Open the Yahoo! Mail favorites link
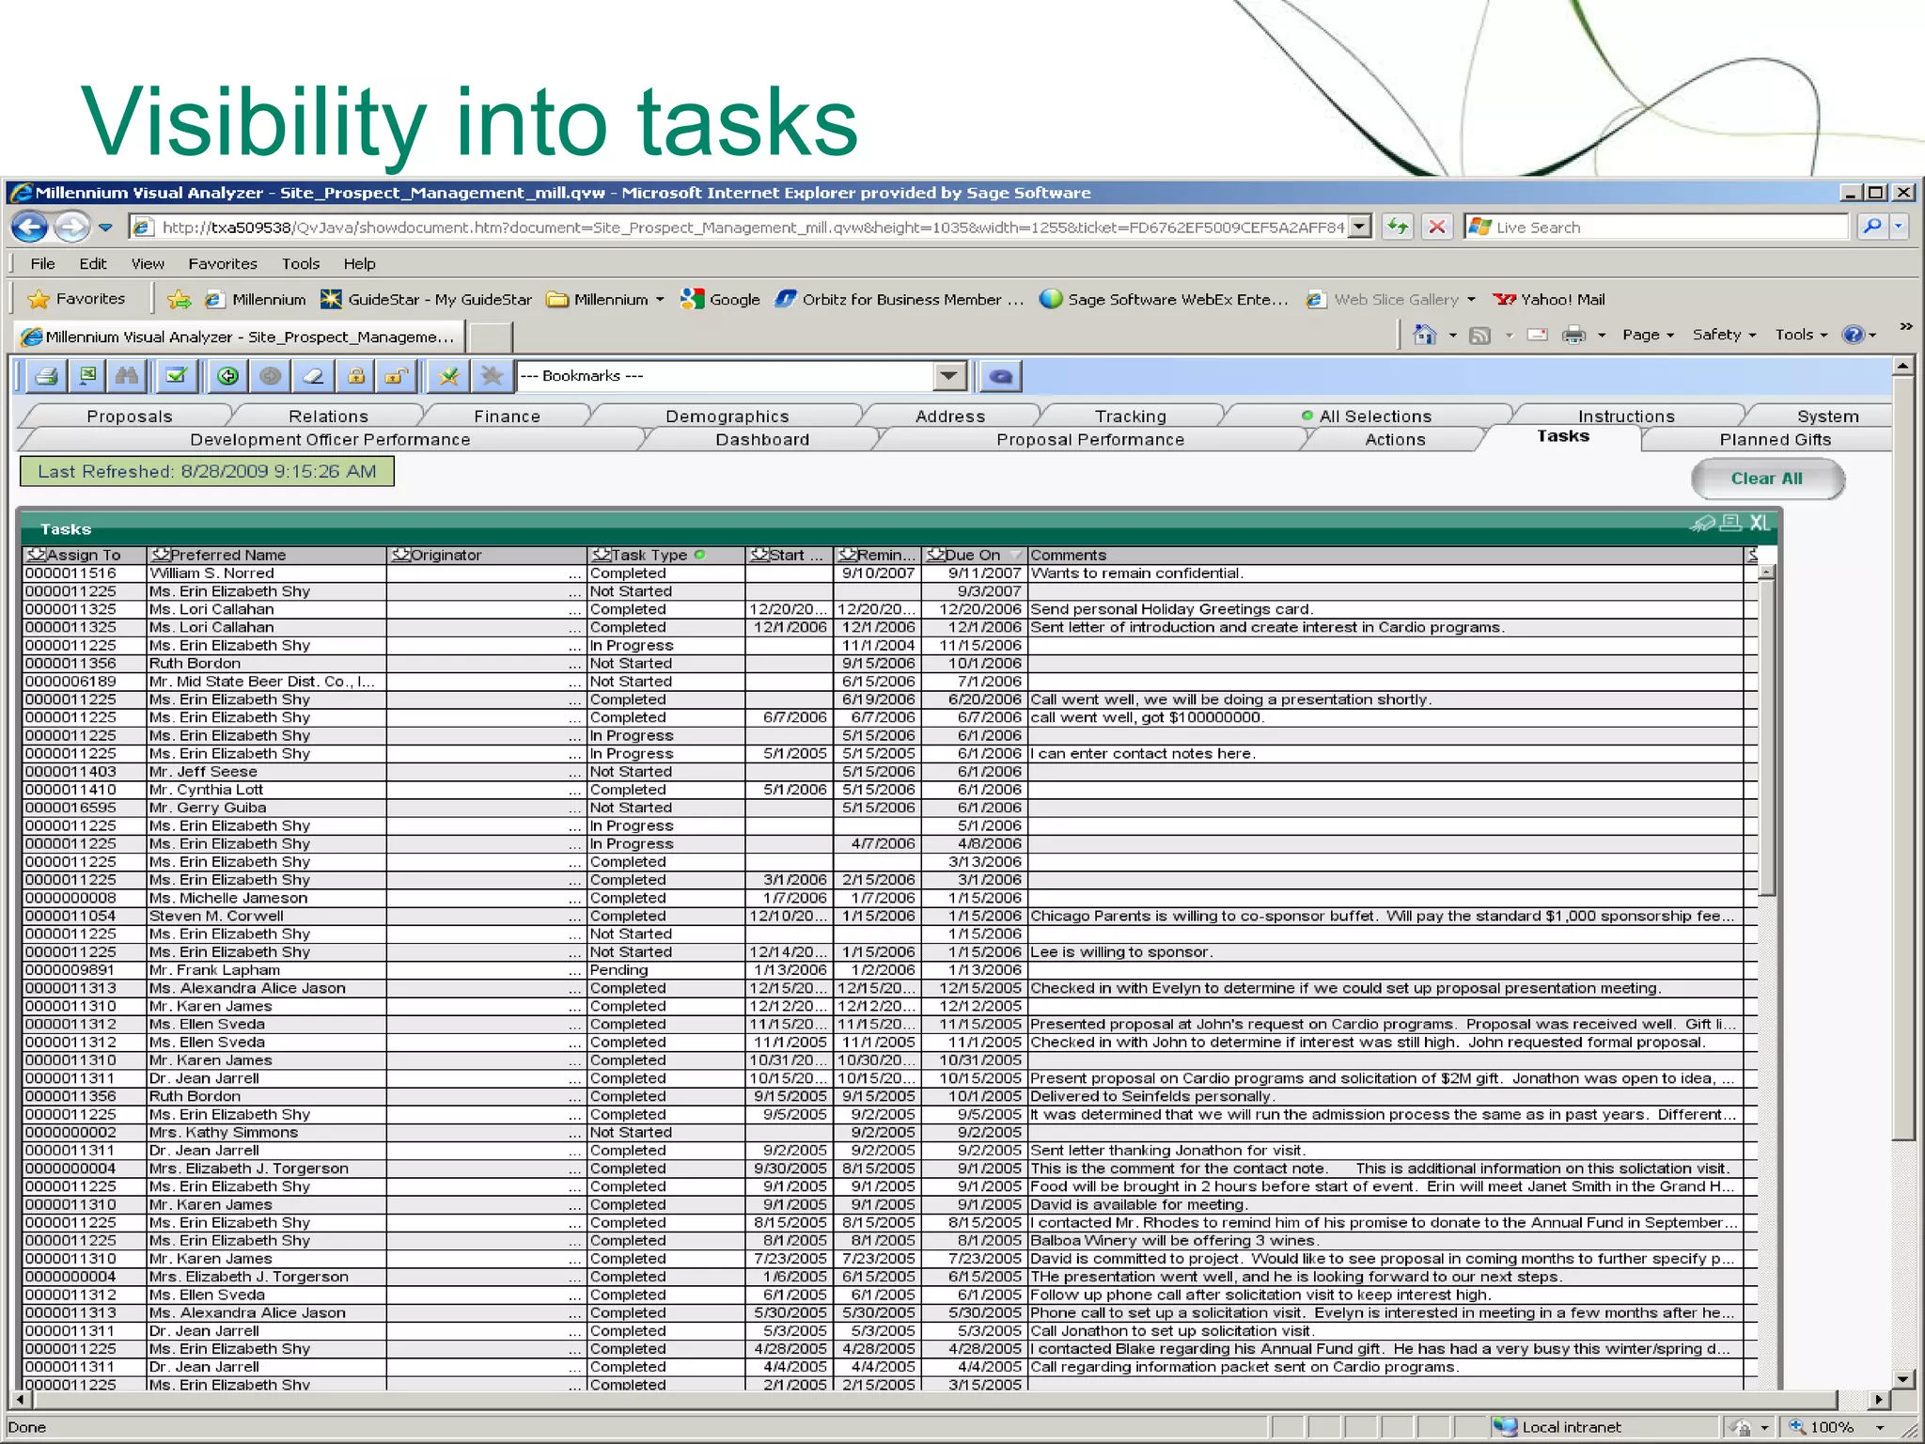This screenshot has width=1925, height=1444. [x=1548, y=300]
